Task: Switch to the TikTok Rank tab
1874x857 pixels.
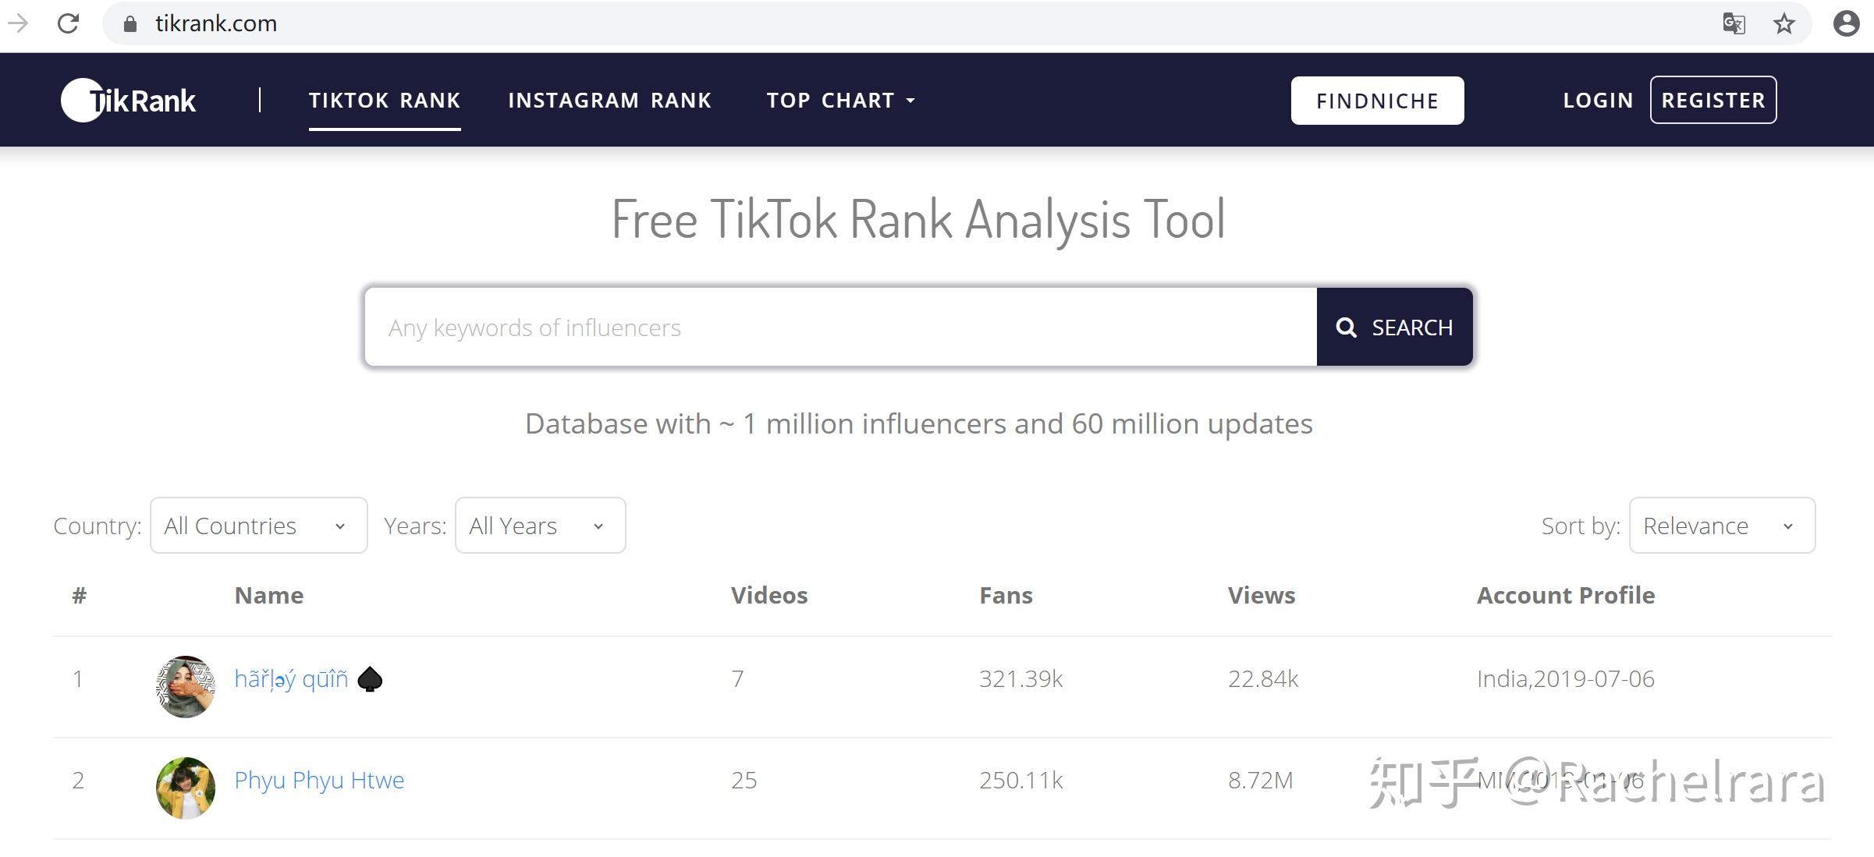Action: pos(385,101)
